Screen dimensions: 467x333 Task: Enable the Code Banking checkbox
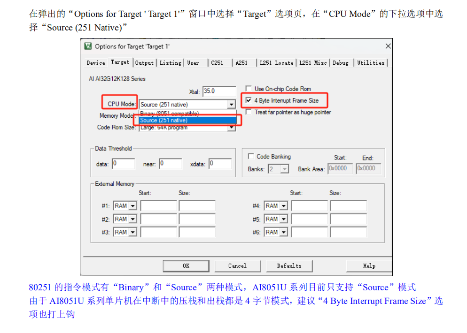click(251, 156)
